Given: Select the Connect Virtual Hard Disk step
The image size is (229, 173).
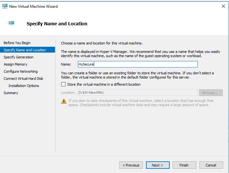Looking at the screenshot, I should pos(23,79).
